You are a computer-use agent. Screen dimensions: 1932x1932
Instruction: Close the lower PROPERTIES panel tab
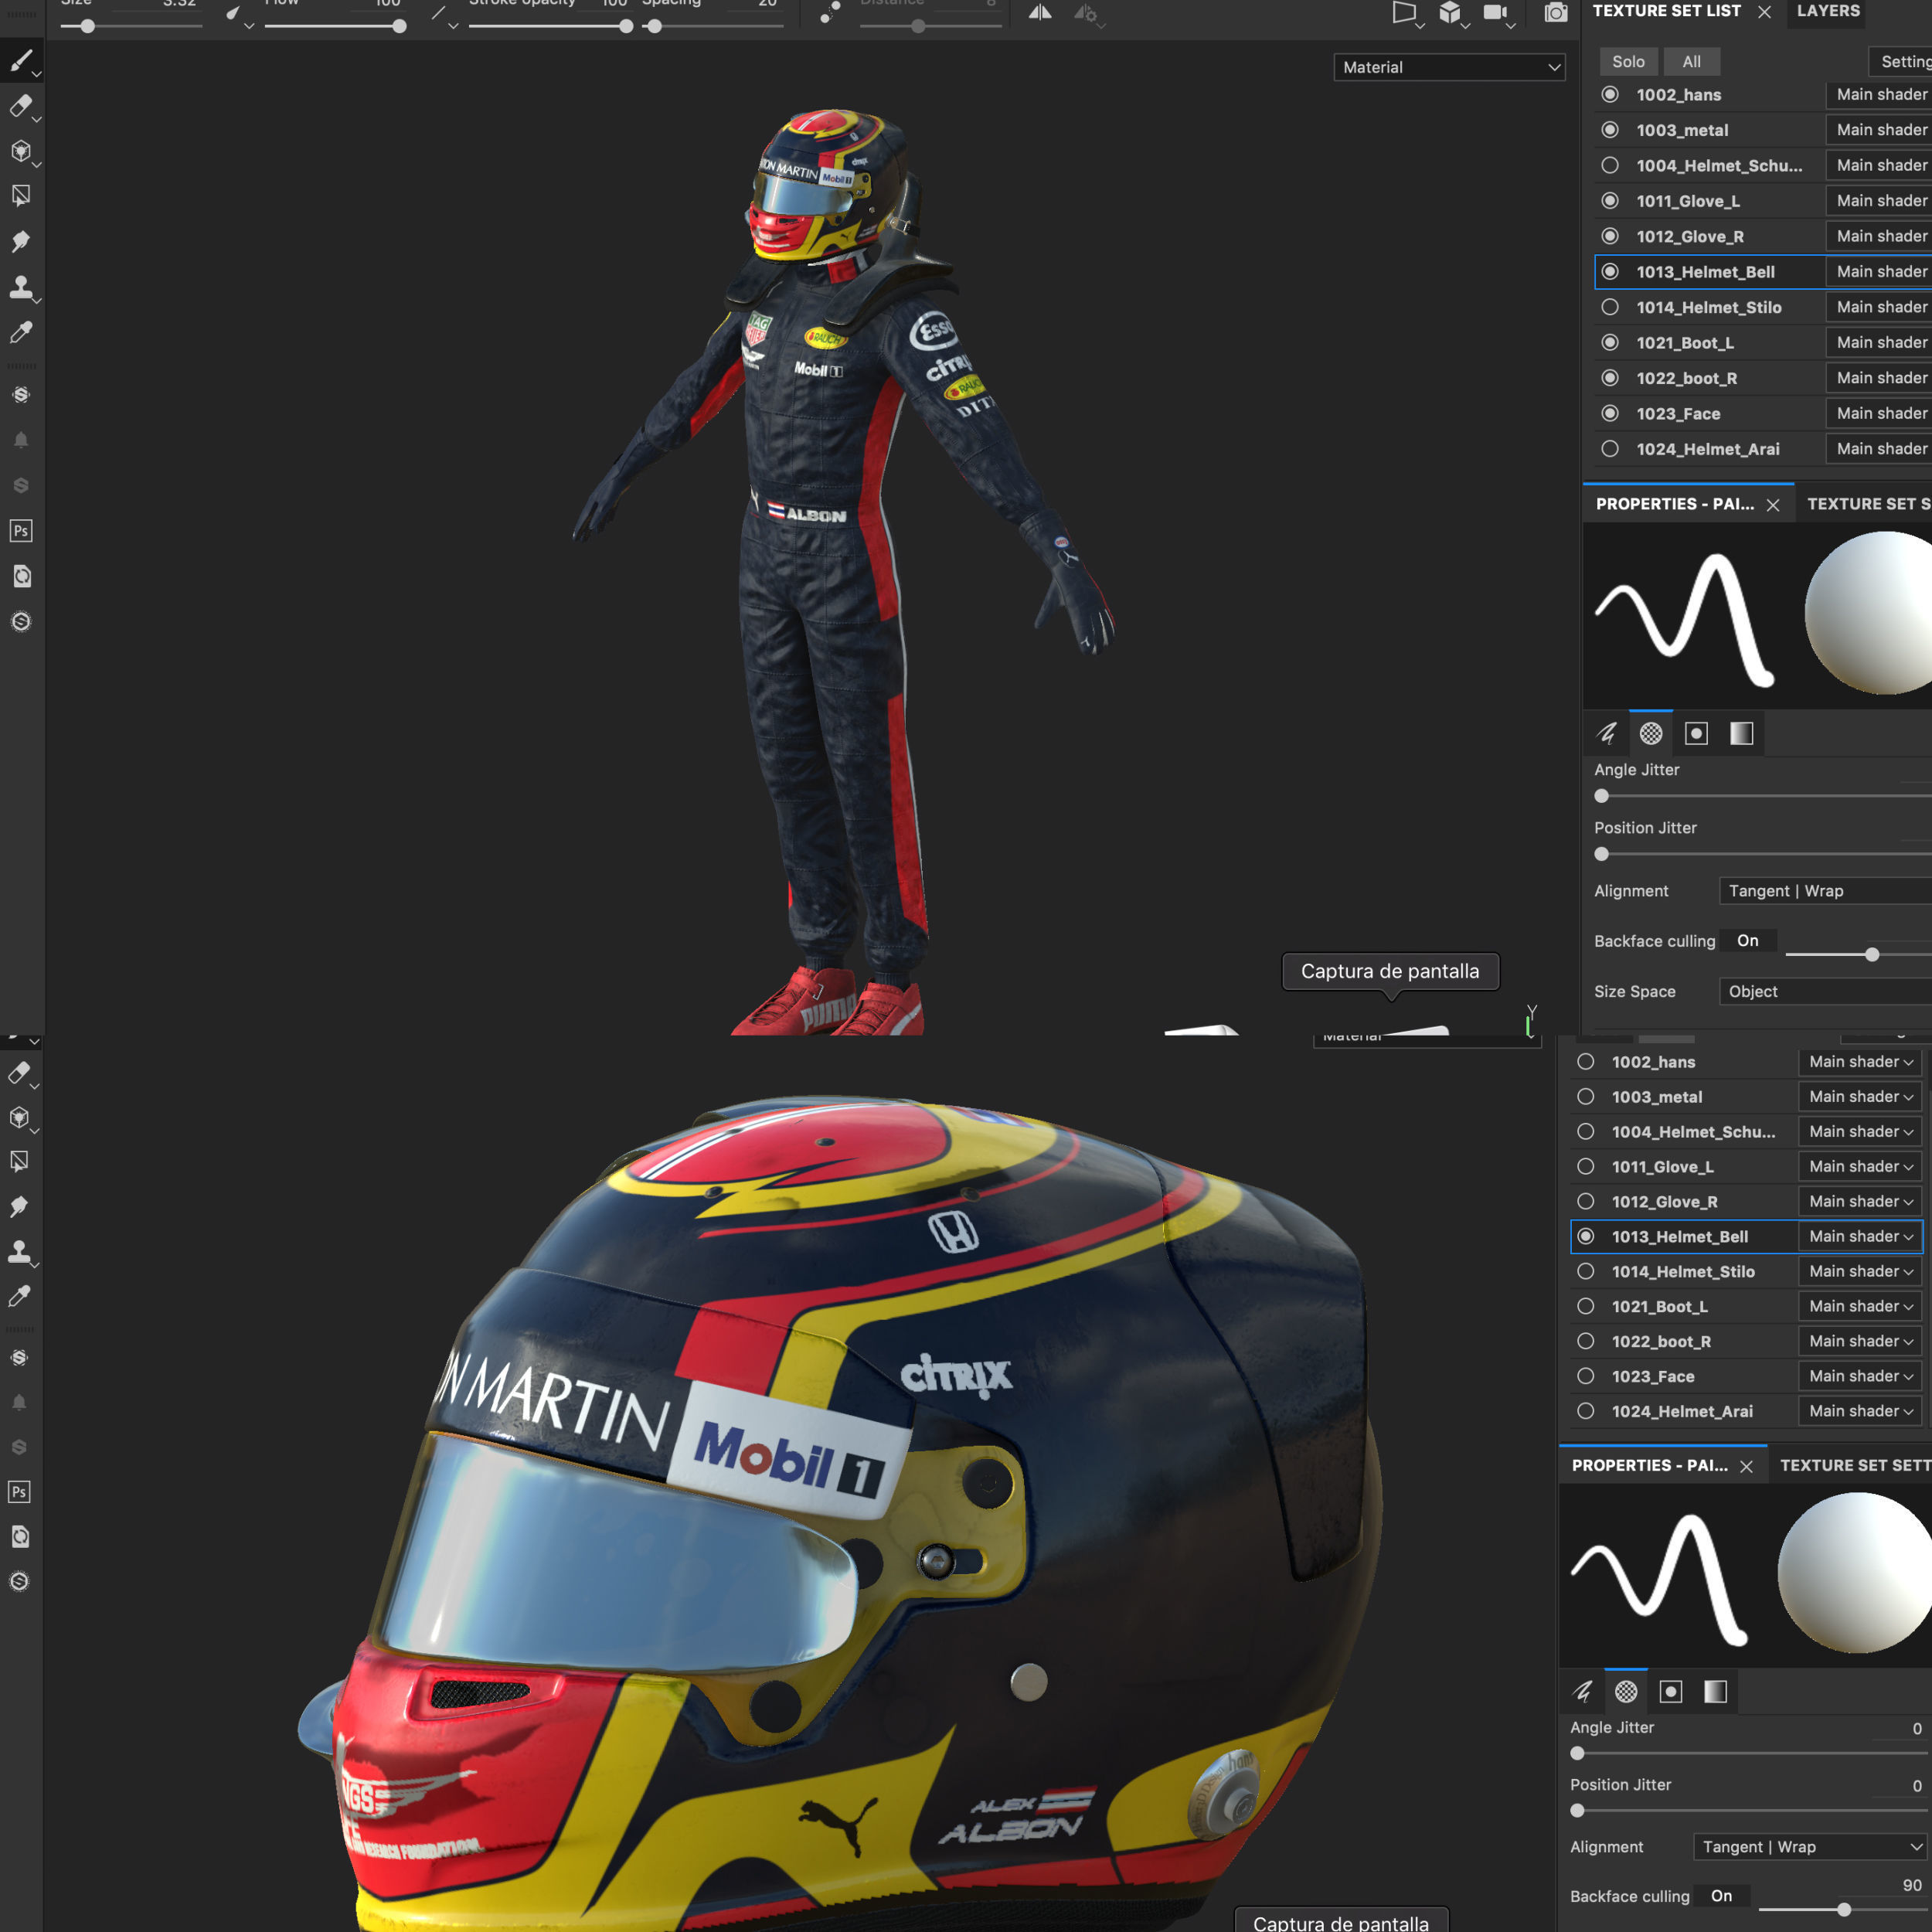pos(1746,1466)
